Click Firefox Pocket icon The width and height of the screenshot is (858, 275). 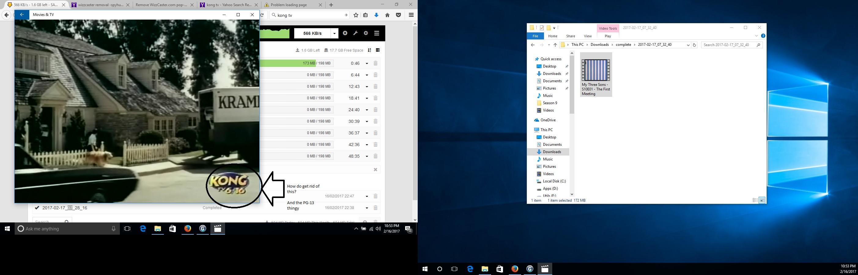point(398,15)
